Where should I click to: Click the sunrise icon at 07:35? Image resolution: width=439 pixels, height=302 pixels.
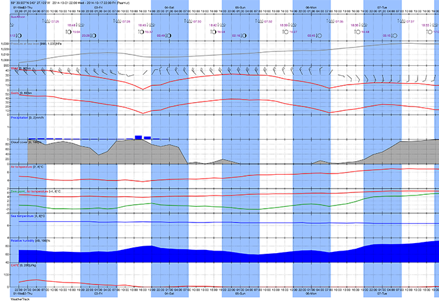point(331,21)
